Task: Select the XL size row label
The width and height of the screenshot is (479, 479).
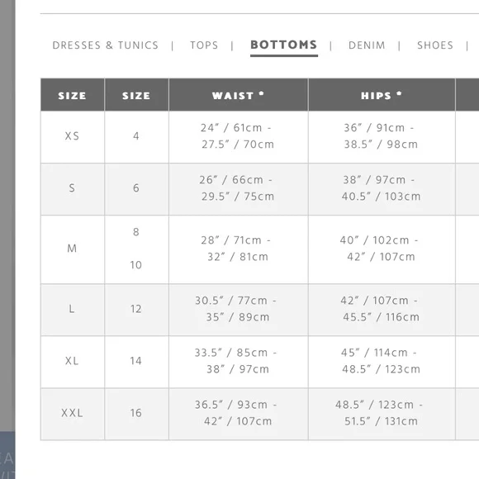Action: pos(72,361)
